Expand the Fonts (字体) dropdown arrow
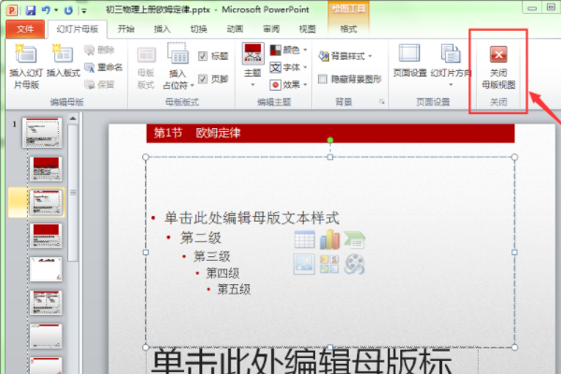 tap(305, 67)
